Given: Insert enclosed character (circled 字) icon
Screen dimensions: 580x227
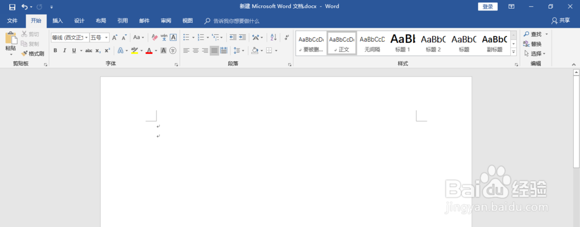Looking at the screenshot, I should pyautogui.click(x=173, y=50).
